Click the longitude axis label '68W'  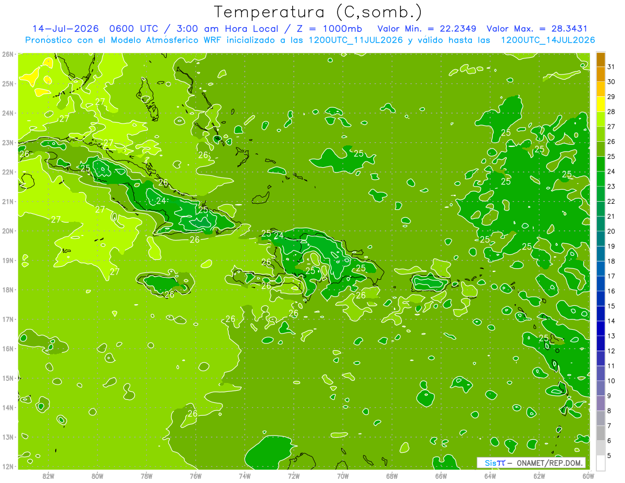pos(392,476)
